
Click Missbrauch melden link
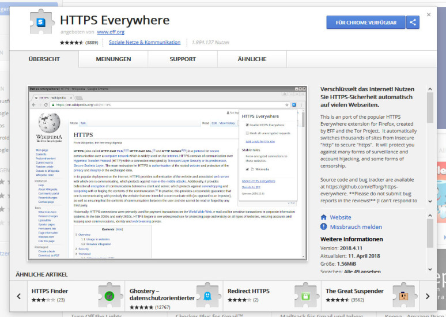point(356,227)
